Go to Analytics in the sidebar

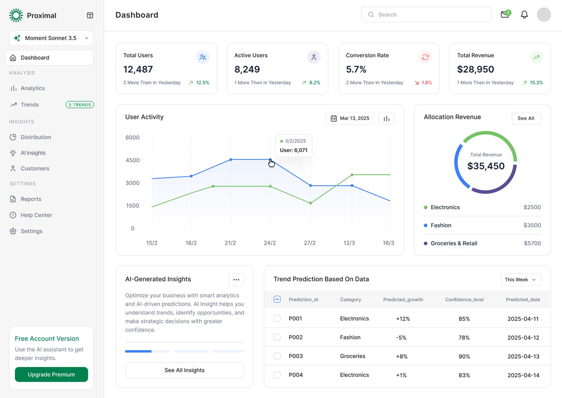point(33,88)
